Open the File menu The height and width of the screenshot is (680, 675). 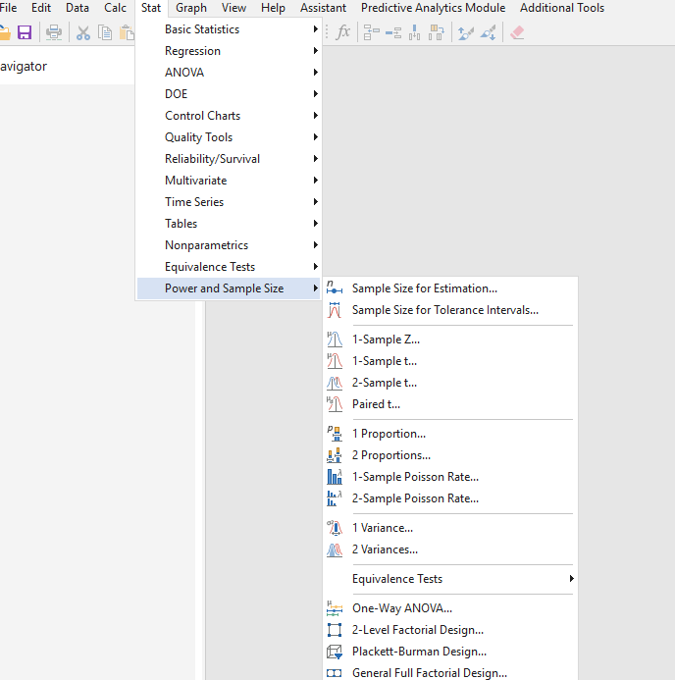click(x=8, y=8)
